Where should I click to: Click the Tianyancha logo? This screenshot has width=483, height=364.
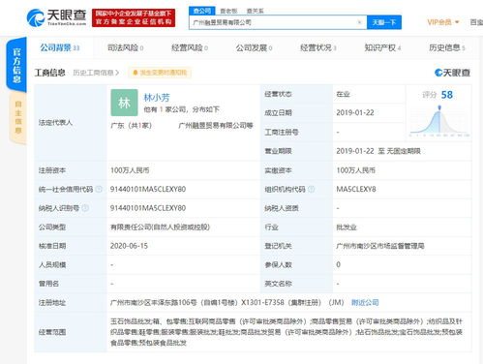click(56, 17)
